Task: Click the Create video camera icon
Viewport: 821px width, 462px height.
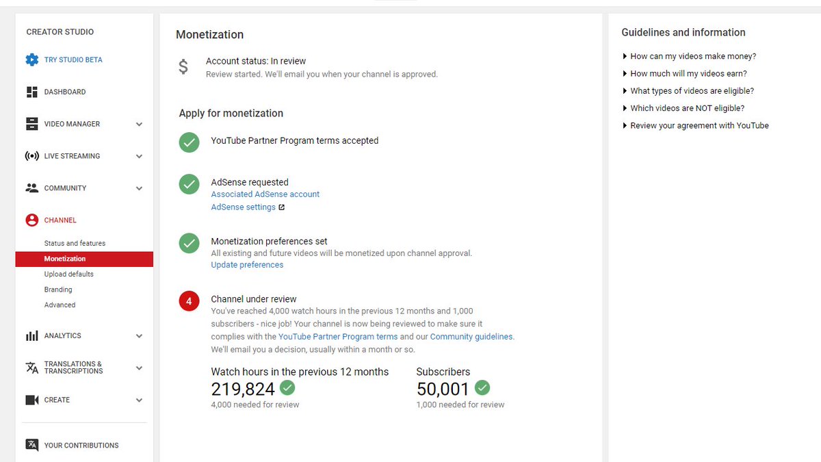Action: 32,400
